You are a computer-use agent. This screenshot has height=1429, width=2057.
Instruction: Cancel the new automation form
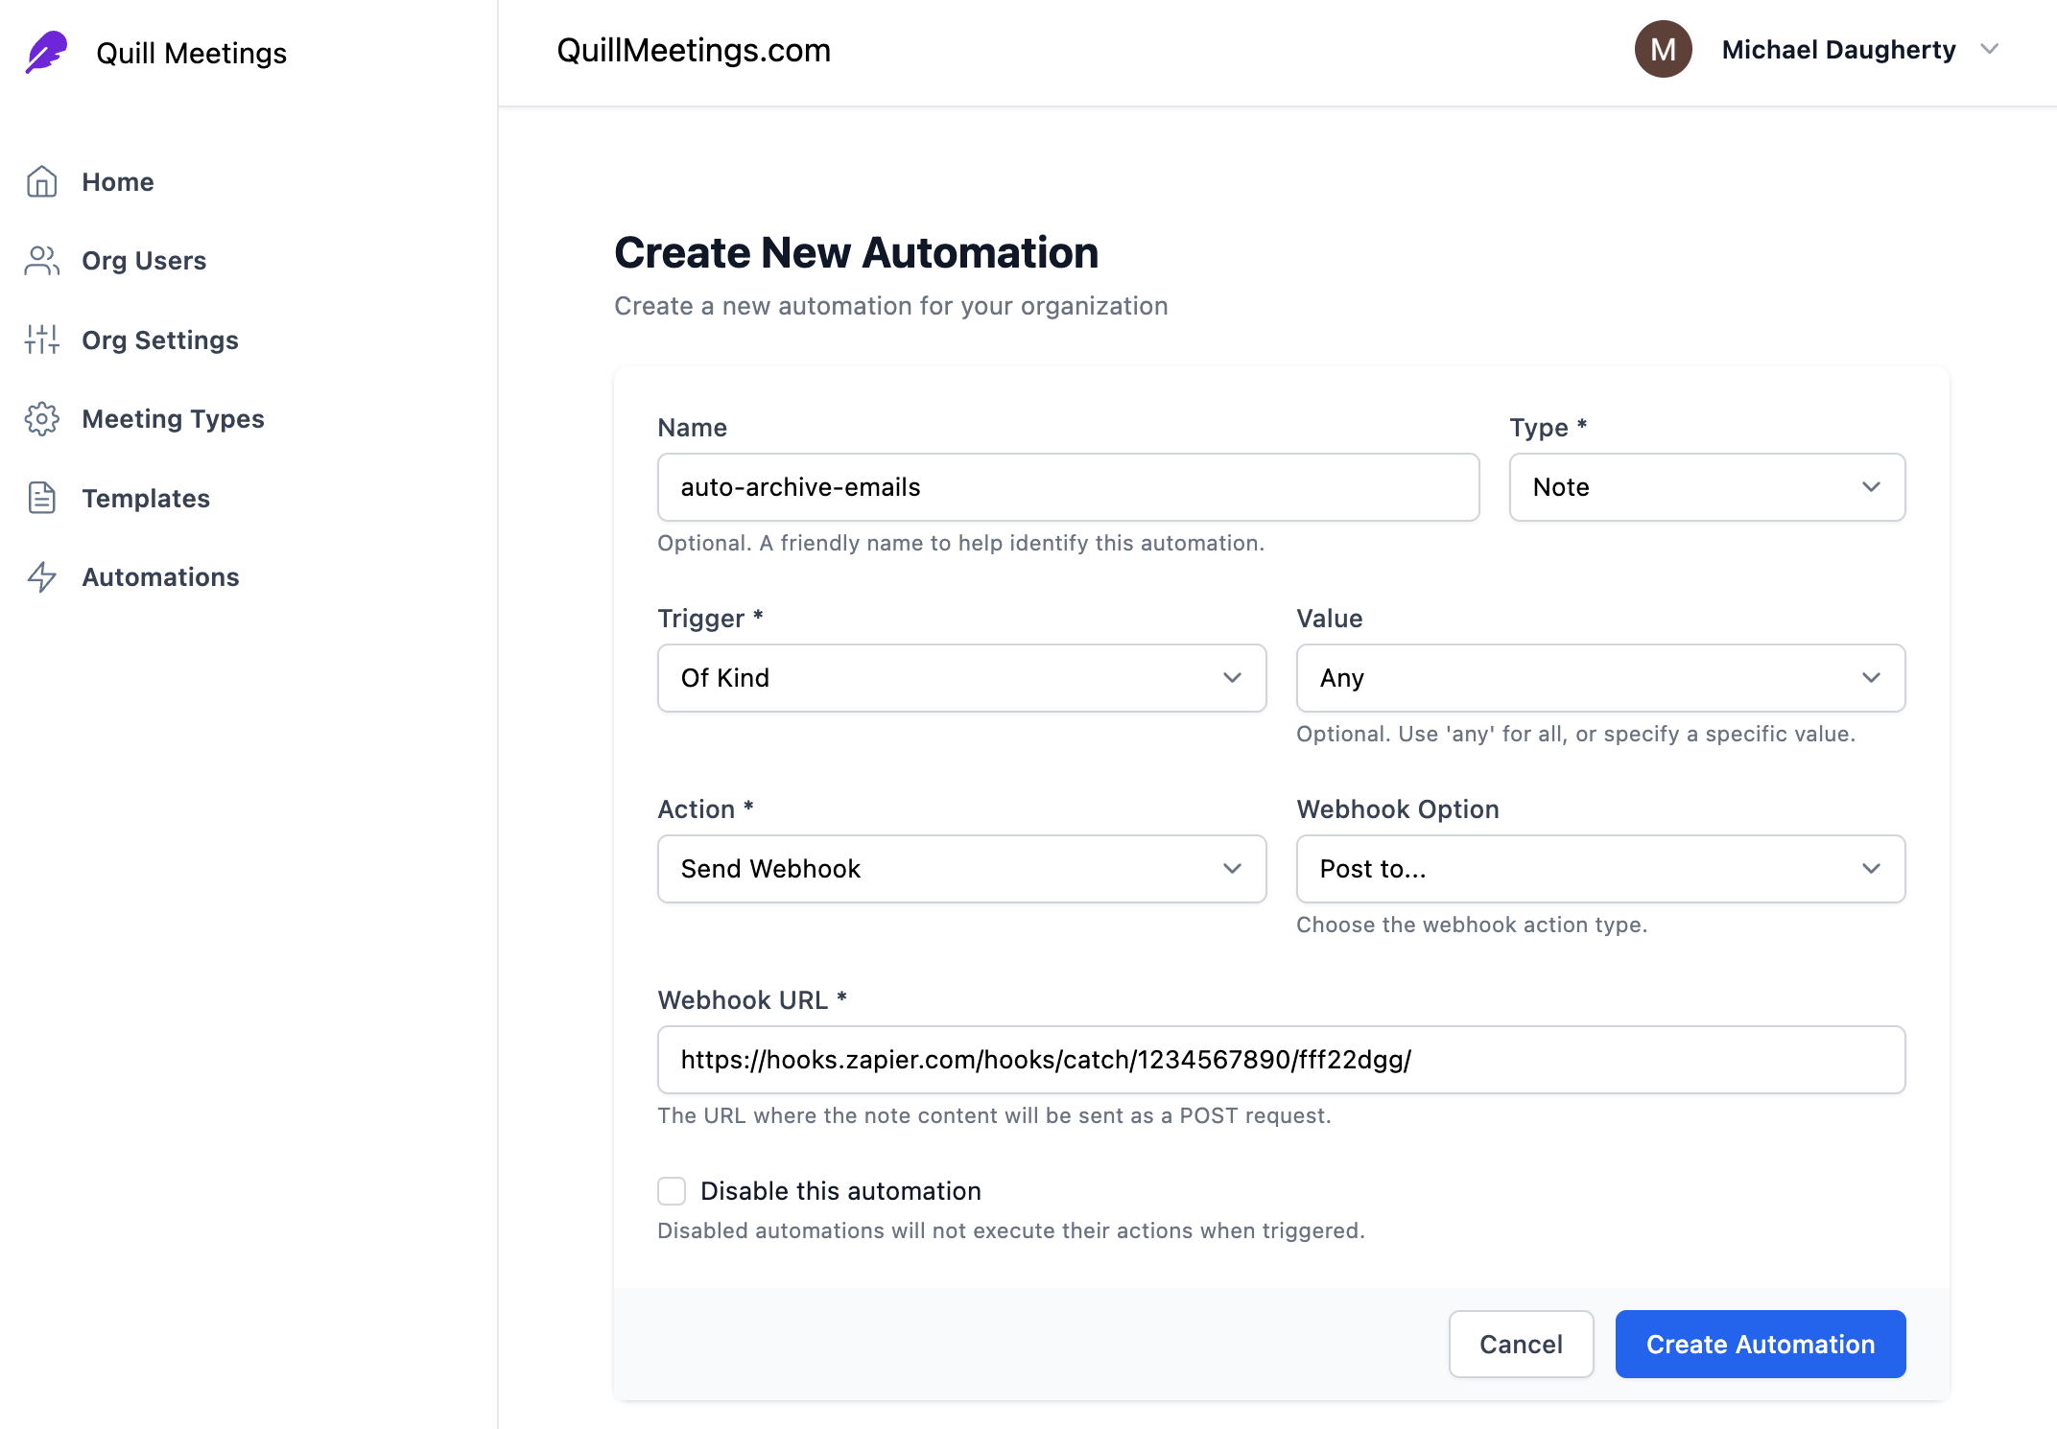(1521, 1344)
